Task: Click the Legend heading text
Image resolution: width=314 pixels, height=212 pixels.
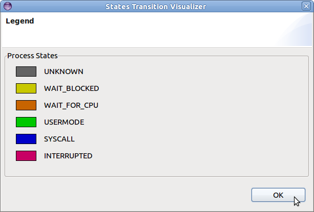Action: (19, 21)
